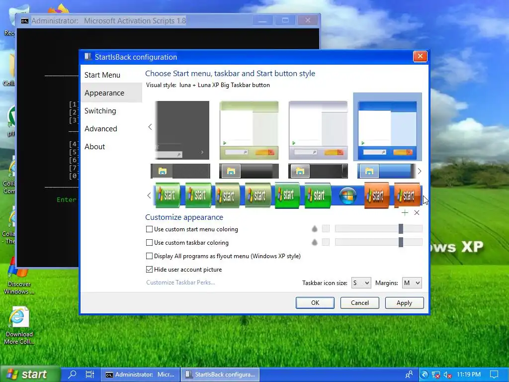Confirm settings with OK button
The image size is (509, 382).
(x=315, y=303)
